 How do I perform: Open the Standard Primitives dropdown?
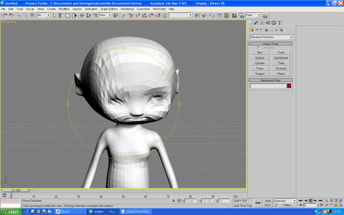271,37
